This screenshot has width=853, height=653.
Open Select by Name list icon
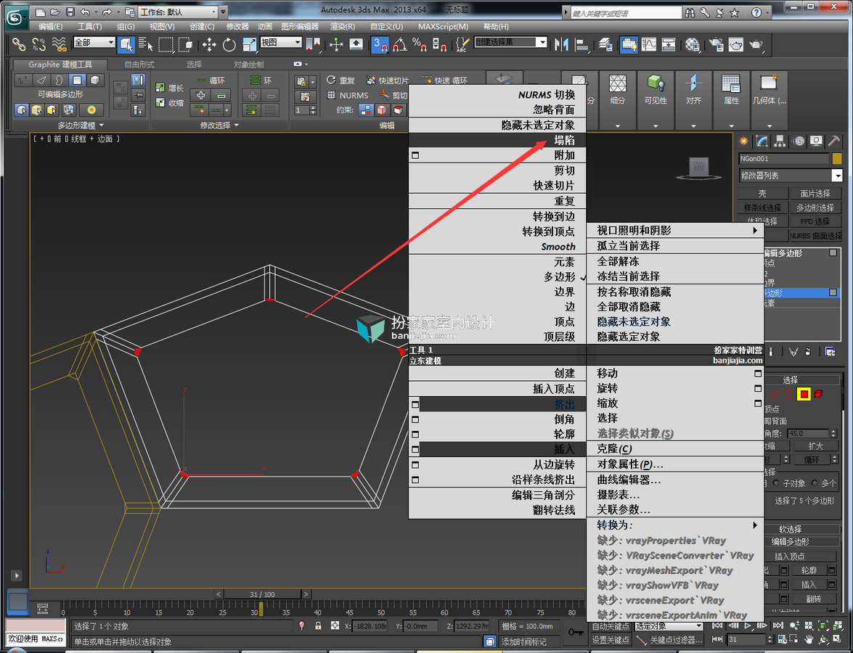(145, 44)
